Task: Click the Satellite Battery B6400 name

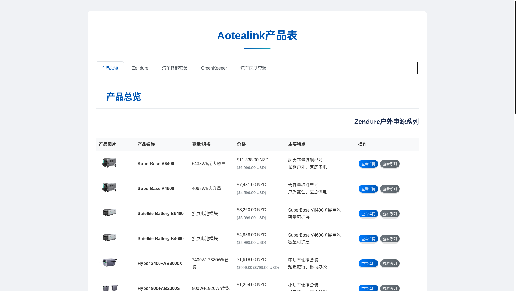Action: point(160,214)
